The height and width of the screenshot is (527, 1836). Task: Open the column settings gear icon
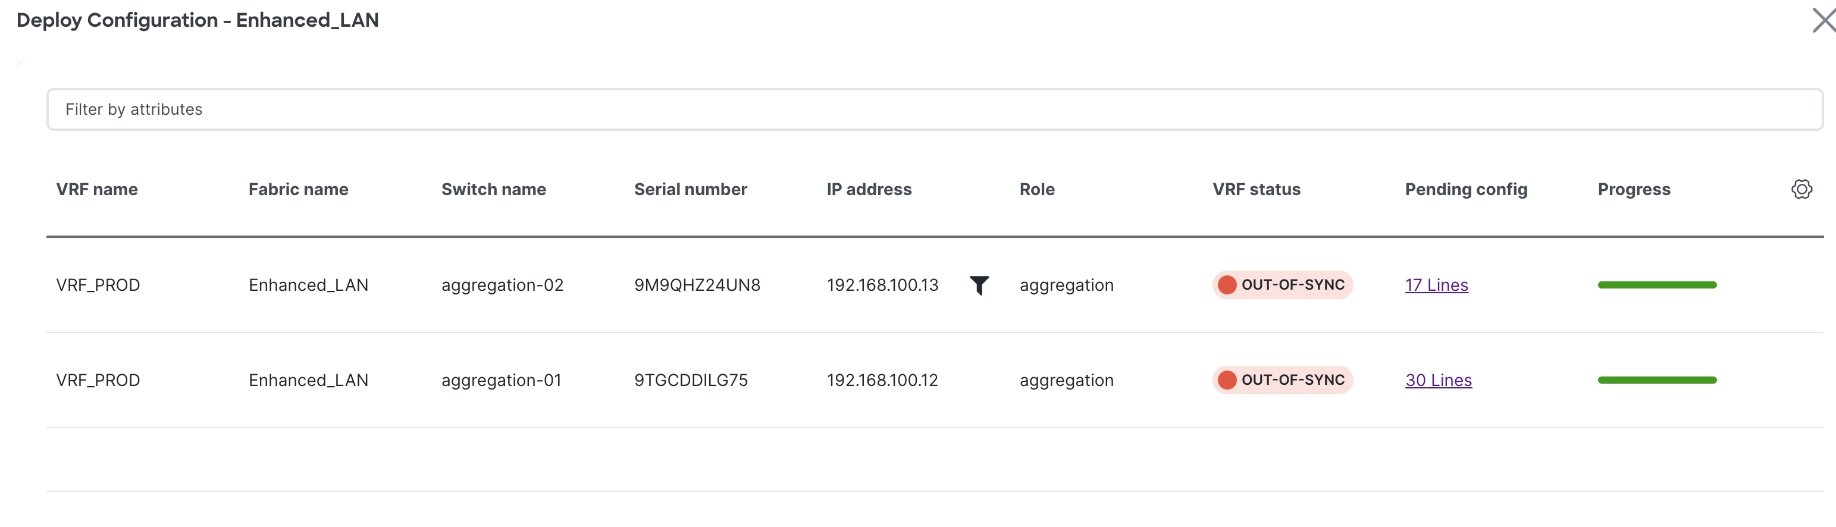pyautogui.click(x=1801, y=189)
